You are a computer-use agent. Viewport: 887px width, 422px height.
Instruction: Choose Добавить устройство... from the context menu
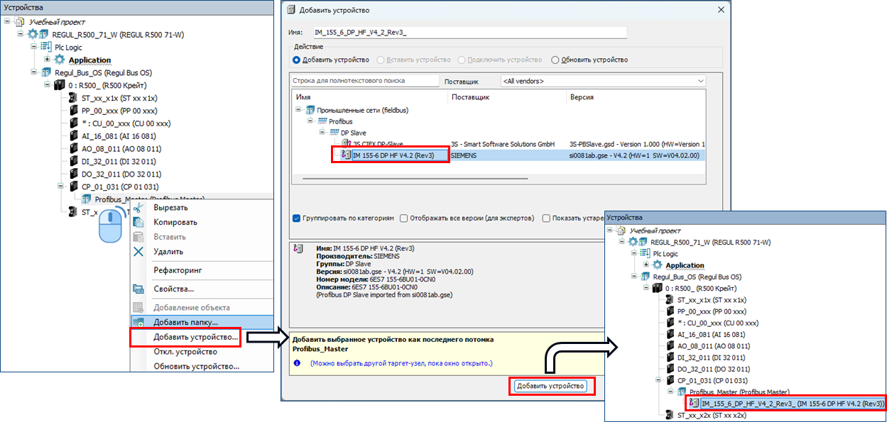coord(195,336)
